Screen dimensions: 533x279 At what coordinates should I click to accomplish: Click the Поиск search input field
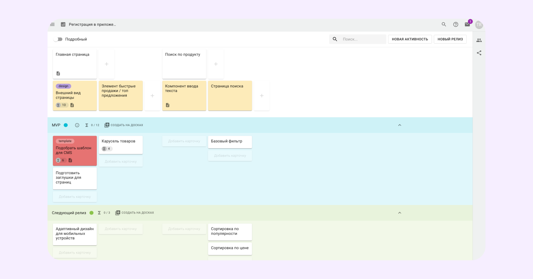(362, 39)
